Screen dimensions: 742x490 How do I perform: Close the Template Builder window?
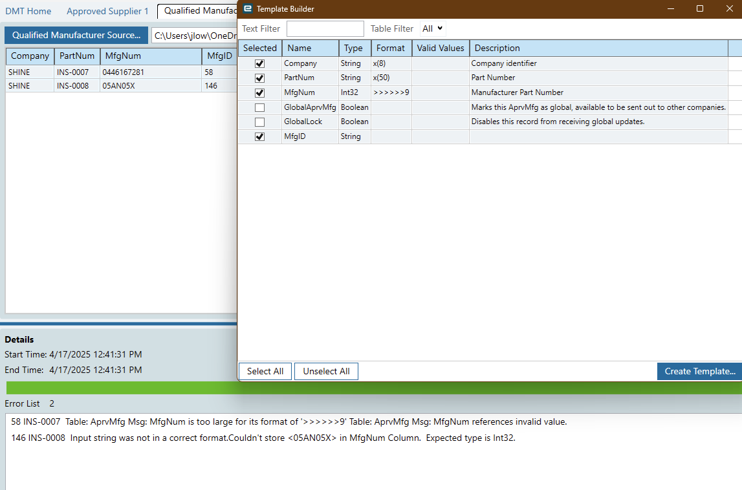729,8
